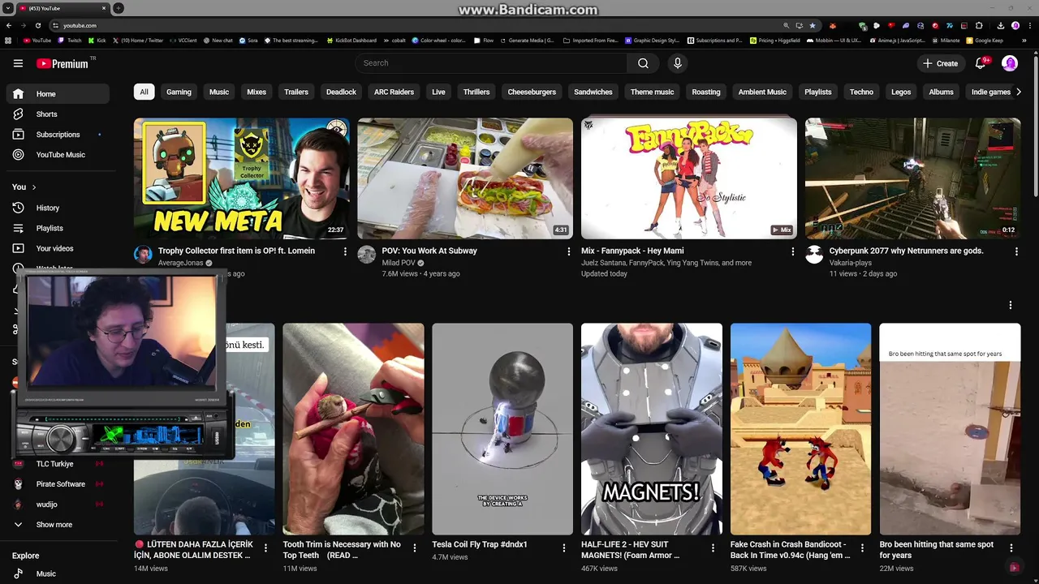
Task: Open YouTube Music in sidebar
Action: (x=58, y=155)
